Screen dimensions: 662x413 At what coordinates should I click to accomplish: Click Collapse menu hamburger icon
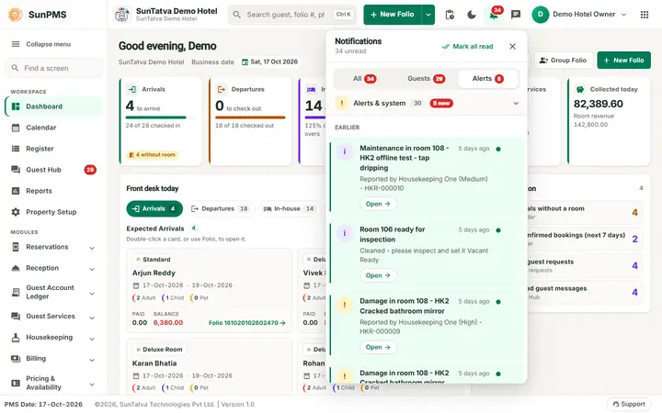(x=16, y=44)
